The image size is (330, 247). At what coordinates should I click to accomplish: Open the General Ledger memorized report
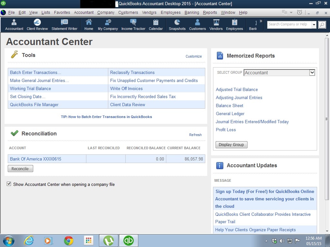[230, 114]
